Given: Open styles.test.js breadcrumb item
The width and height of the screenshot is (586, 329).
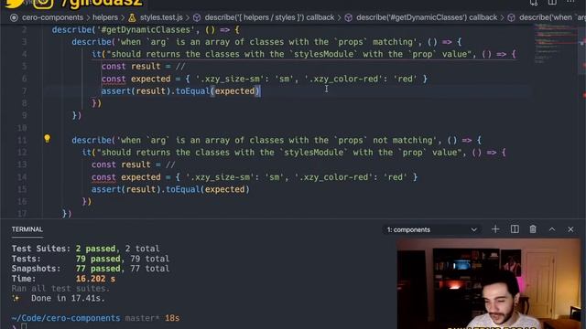Looking at the screenshot, I should pos(161,17).
